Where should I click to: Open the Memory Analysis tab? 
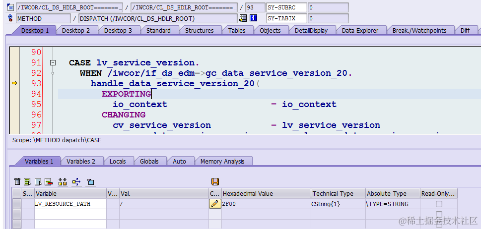pyautogui.click(x=222, y=162)
